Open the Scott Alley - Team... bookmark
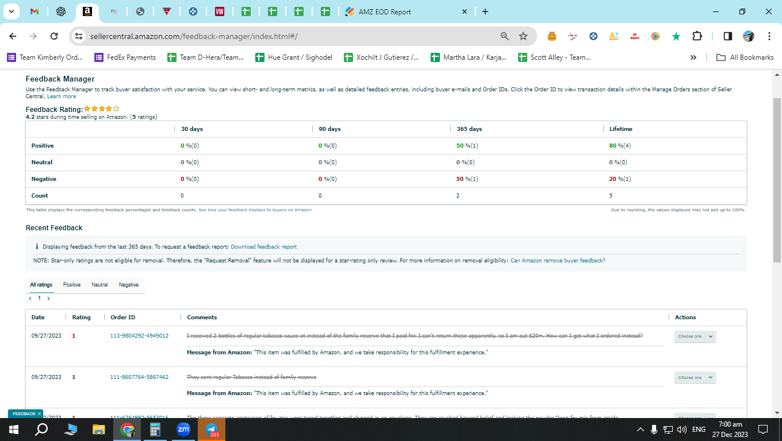The image size is (782, 441). (555, 57)
